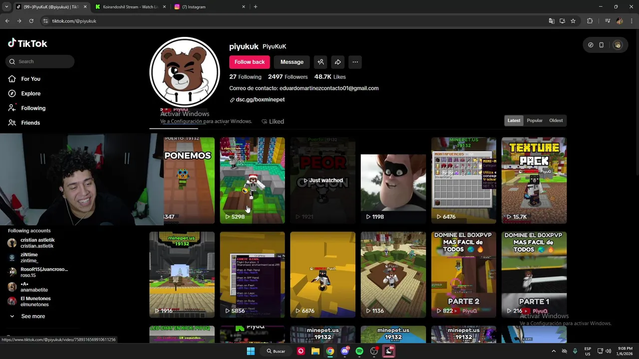Image resolution: width=639 pixels, height=359 pixels.
Task: Click the address bar URL tiktok.com/@piyukuk
Action: pos(74,21)
